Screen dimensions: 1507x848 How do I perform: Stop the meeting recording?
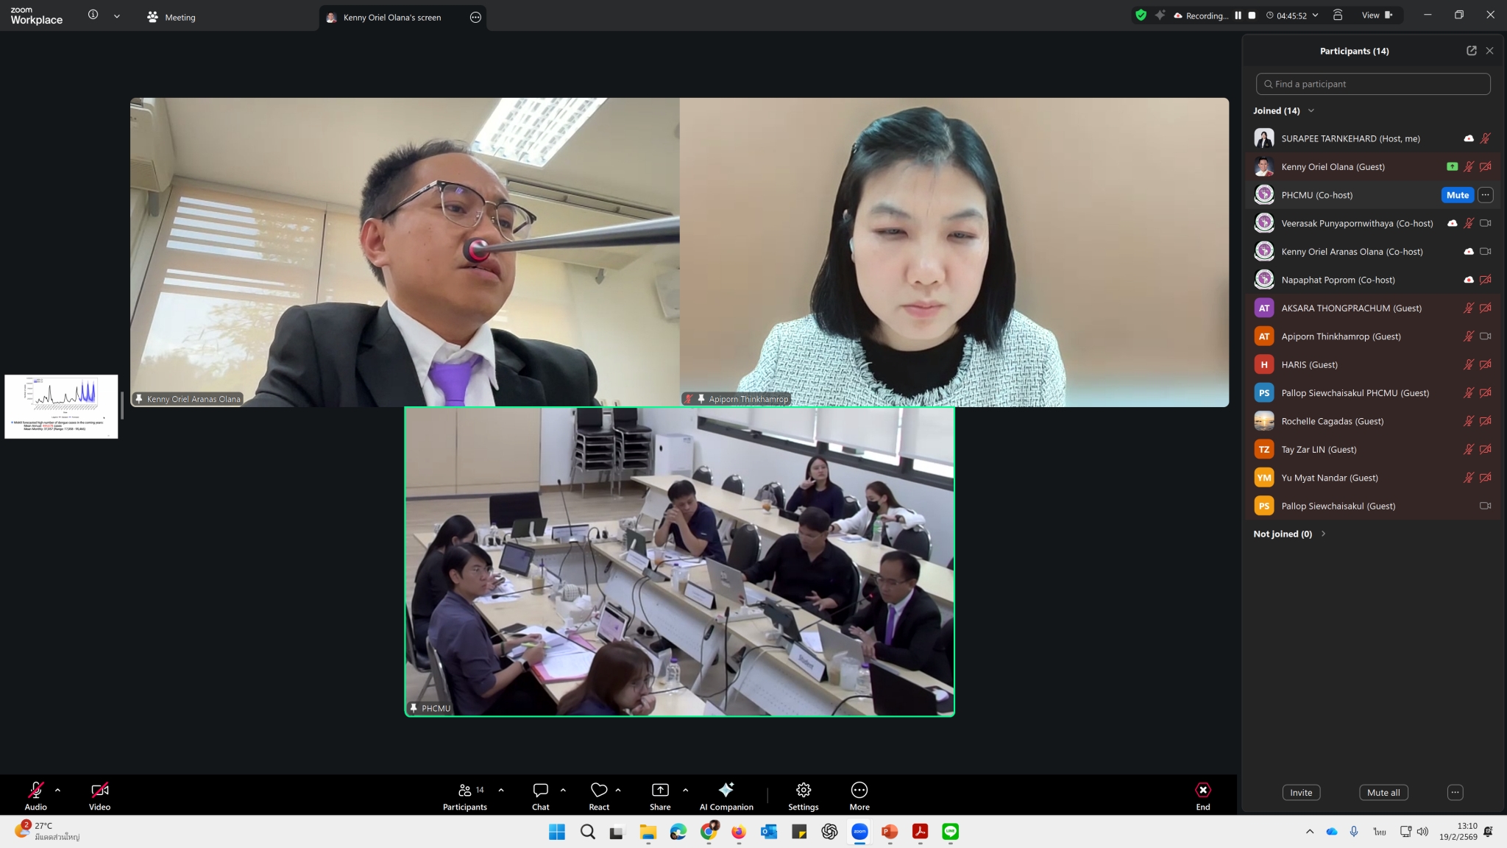1252,15
